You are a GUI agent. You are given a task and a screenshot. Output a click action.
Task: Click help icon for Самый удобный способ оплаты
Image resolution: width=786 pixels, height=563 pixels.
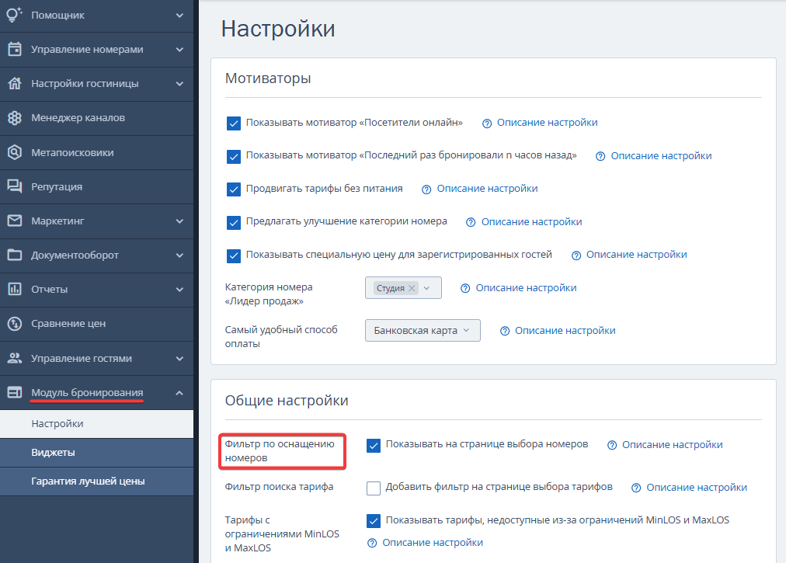[505, 331]
